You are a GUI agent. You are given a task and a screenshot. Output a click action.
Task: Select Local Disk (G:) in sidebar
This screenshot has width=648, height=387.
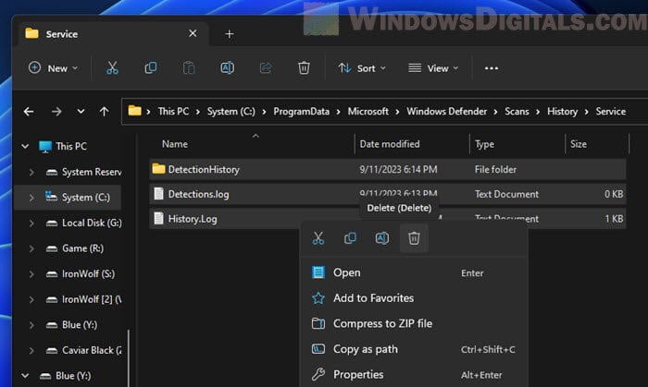tap(92, 223)
